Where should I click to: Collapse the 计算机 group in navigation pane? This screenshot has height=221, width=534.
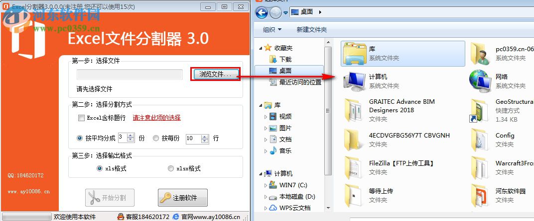[261, 174]
